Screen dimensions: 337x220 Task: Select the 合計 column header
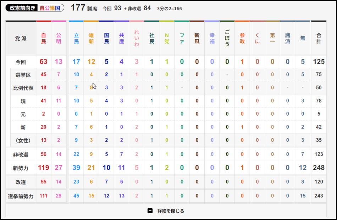[319, 38]
